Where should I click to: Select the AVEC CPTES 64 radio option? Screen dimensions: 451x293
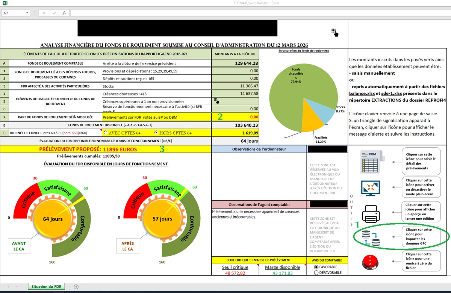pos(105,133)
